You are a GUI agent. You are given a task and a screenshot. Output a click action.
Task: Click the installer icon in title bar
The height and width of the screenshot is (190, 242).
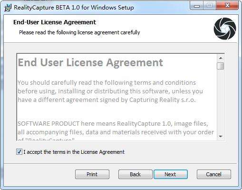(8, 8)
